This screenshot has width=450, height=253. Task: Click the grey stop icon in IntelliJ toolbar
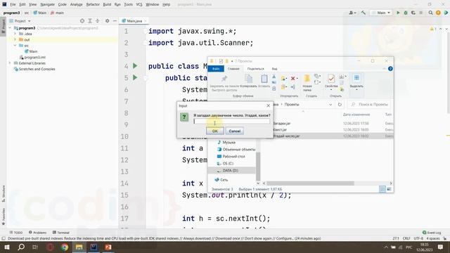[420, 13]
